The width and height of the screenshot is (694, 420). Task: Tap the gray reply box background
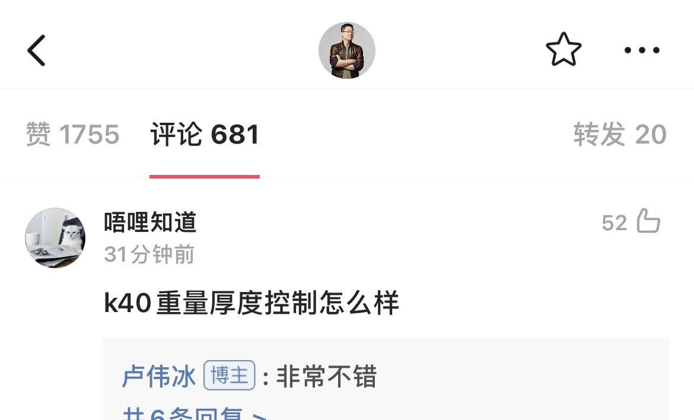point(386,379)
